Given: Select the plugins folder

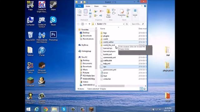Looking at the screenshot, I should tap(106, 36).
